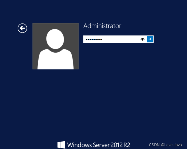The height and width of the screenshot is (149, 187).
Task: Click the "Windows Server 2012 R2" branding text
Action: (x=98, y=145)
